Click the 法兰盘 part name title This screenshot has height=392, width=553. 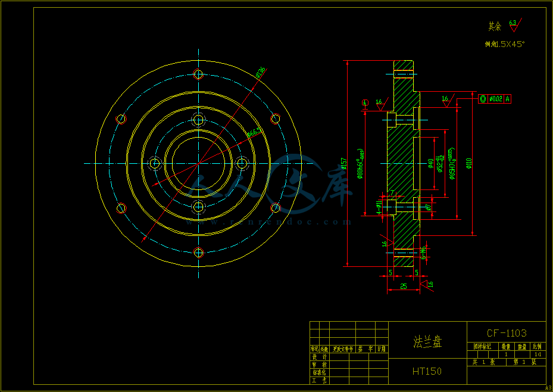point(427,341)
